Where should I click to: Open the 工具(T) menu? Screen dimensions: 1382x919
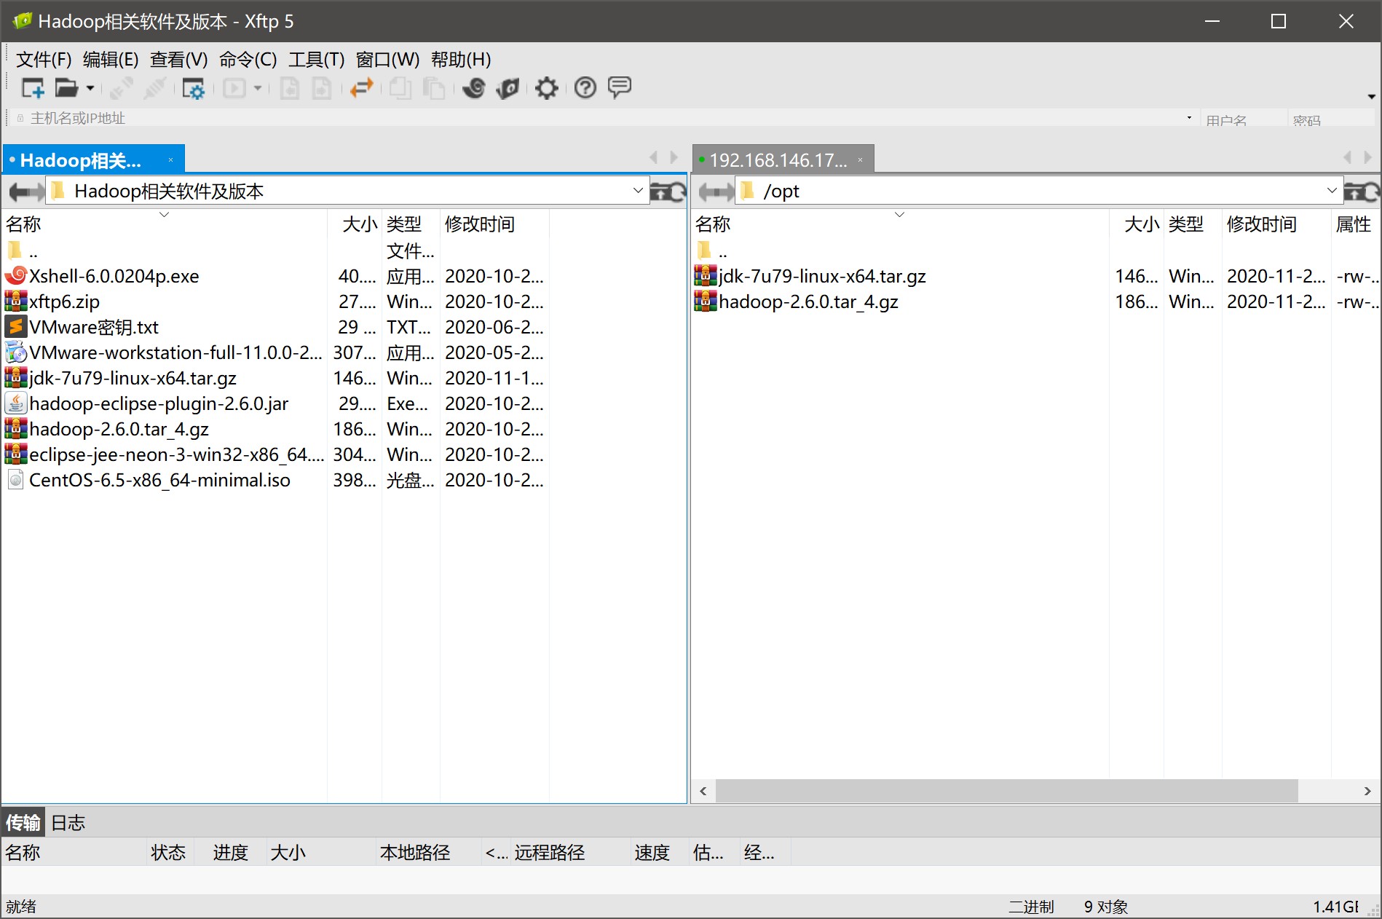316,60
